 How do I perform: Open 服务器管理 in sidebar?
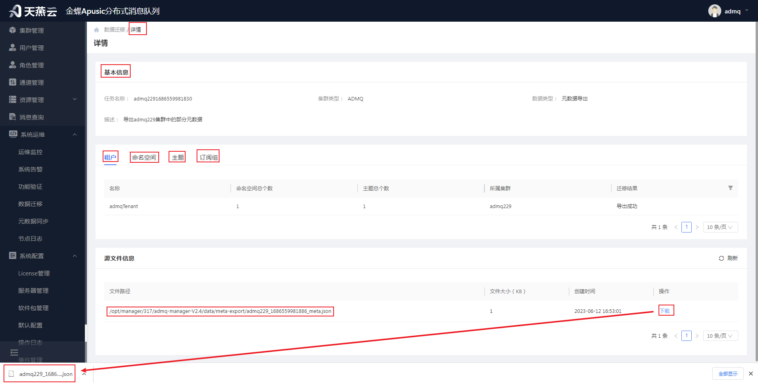33,290
